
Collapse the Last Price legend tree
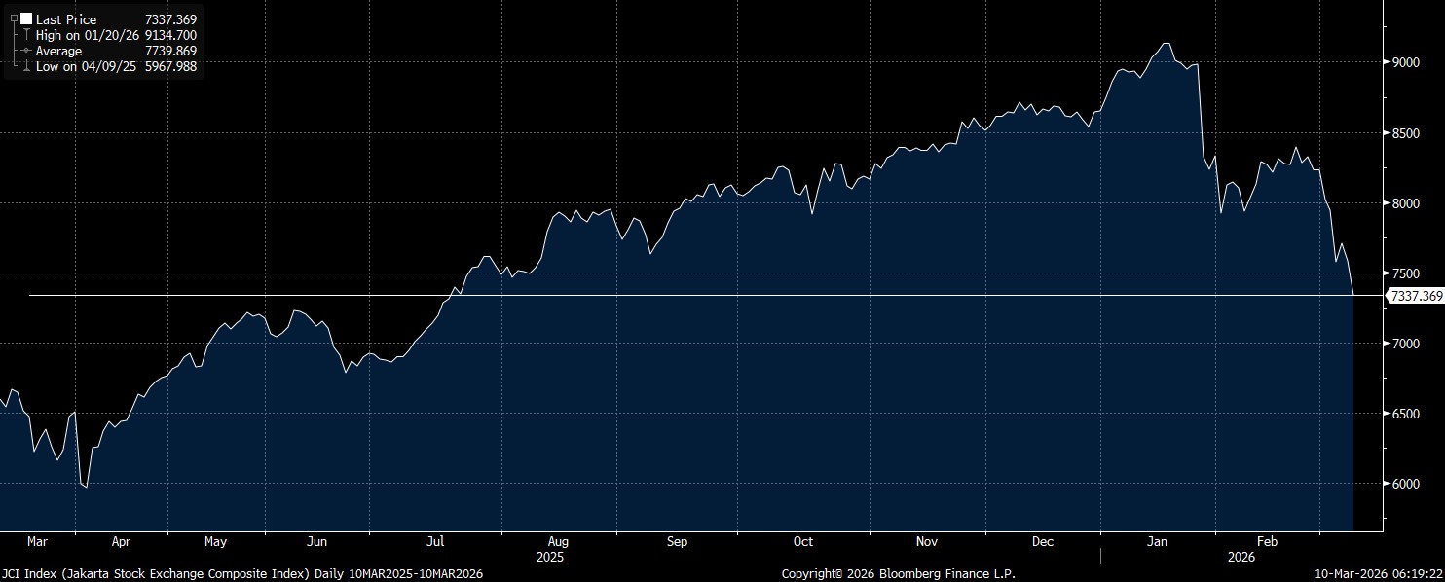pyautogui.click(x=14, y=19)
